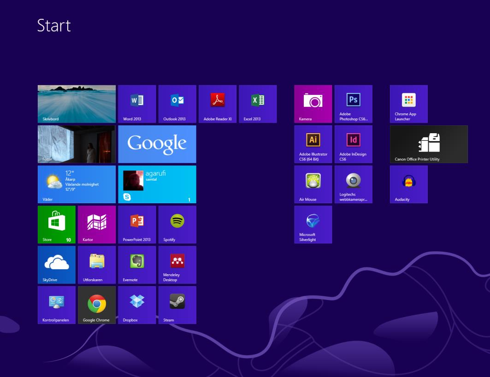This screenshot has height=377, width=490.
Task: Open the Skrivbord desktop tile
Action: point(77,104)
